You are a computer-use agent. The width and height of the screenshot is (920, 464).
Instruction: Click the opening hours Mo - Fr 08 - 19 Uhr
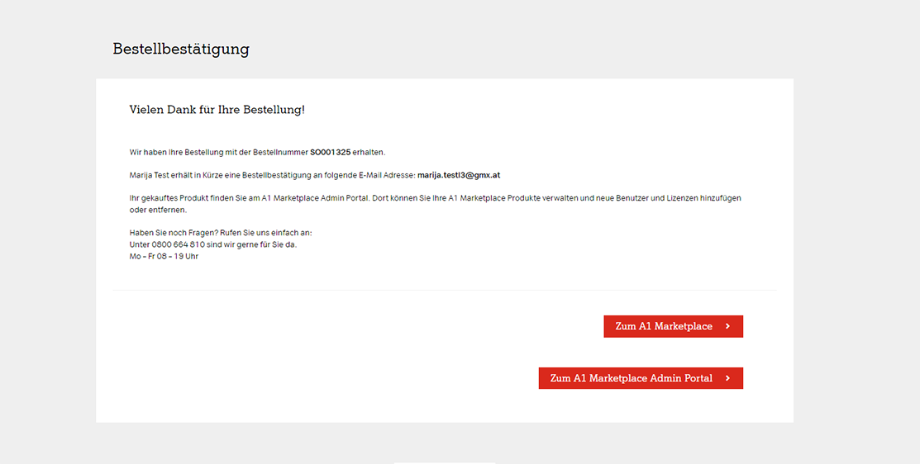coord(164,256)
